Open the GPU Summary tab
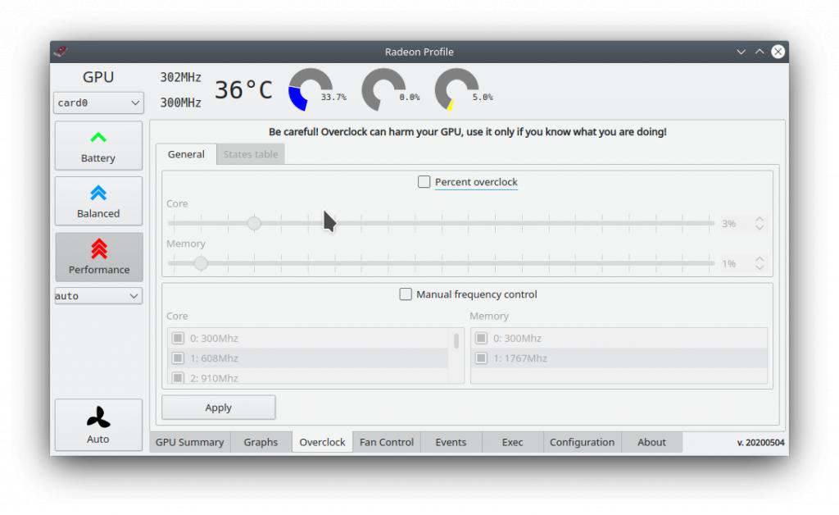 190,442
